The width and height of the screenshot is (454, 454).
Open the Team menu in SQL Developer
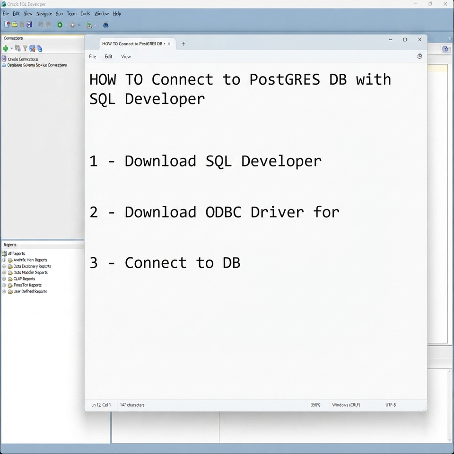71,14
